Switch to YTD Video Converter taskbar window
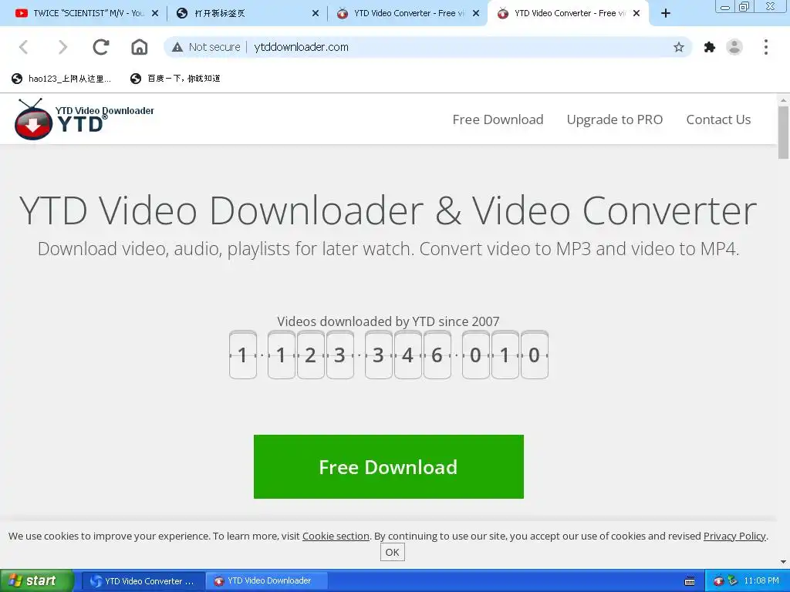Screen dimensions: 790x592 click(x=143, y=581)
